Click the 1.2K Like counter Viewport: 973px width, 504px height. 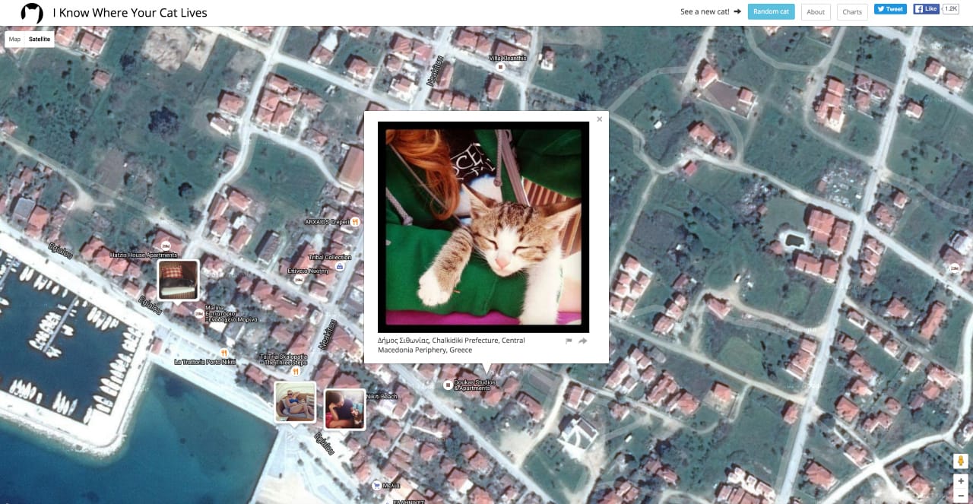(x=950, y=8)
